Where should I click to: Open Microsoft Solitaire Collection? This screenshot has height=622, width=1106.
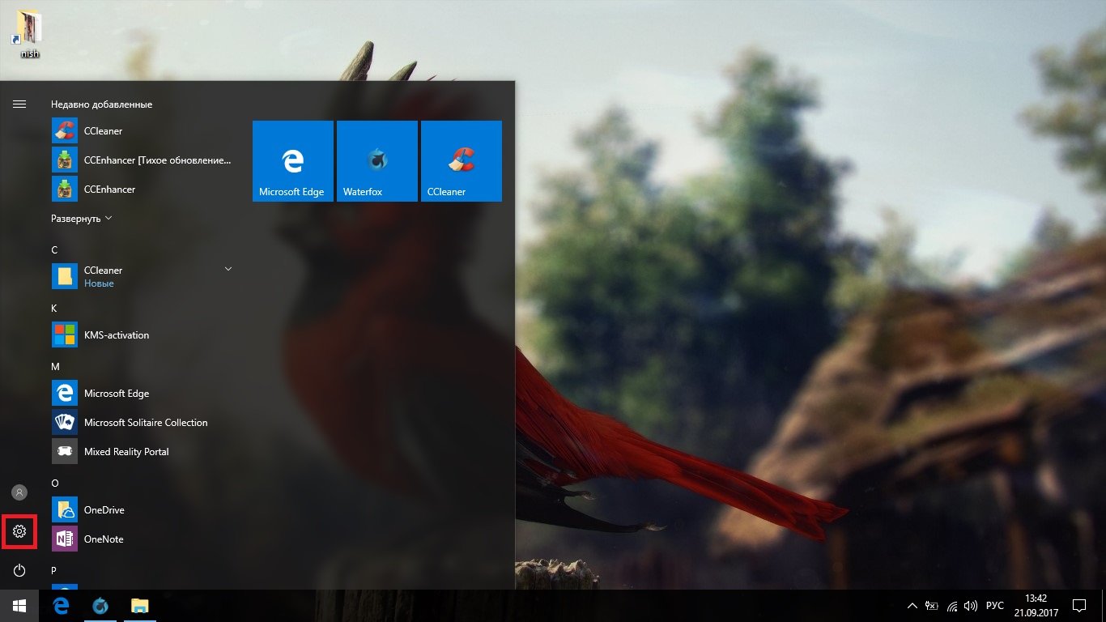point(143,422)
